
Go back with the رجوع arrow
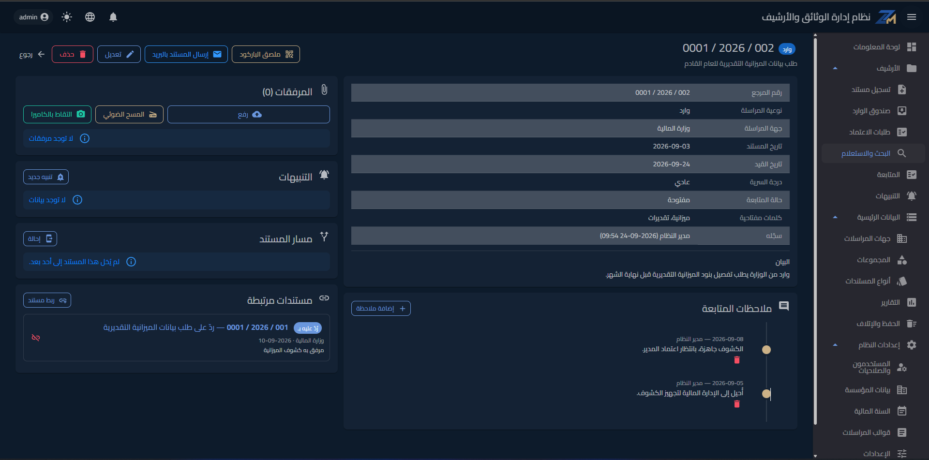pyautogui.click(x=32, y=54)
